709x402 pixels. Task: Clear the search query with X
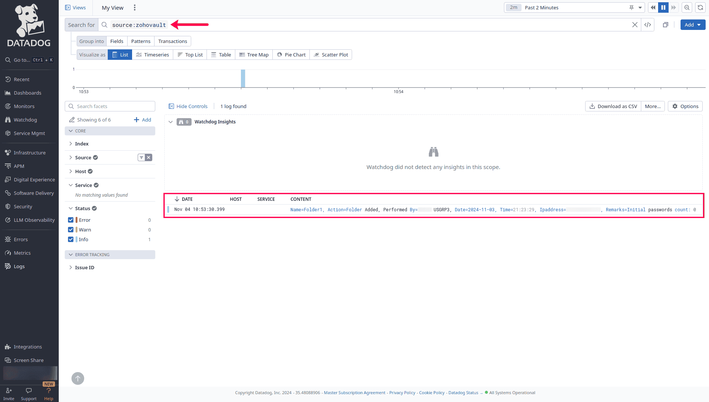[x=635, y=25]
